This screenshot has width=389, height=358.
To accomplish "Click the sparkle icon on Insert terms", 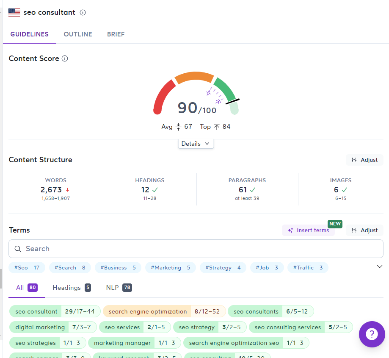I will [290, 230].
